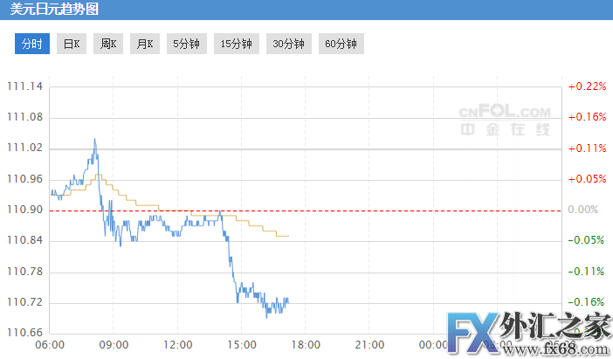This screenshot has height=359, width=613.
Task: Switch to the 月K monthly tab
Action: [x=144, y=44]
